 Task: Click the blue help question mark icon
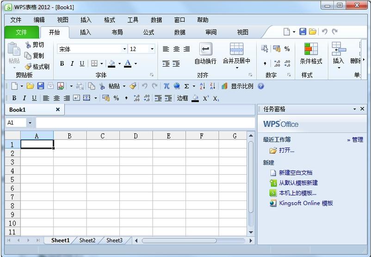pyautogui.click(x=261, y=86)
